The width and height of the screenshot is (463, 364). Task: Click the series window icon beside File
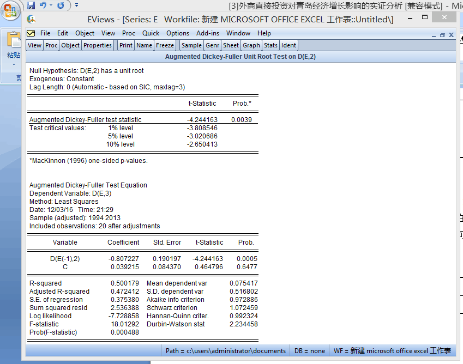(x=31, y=33)
